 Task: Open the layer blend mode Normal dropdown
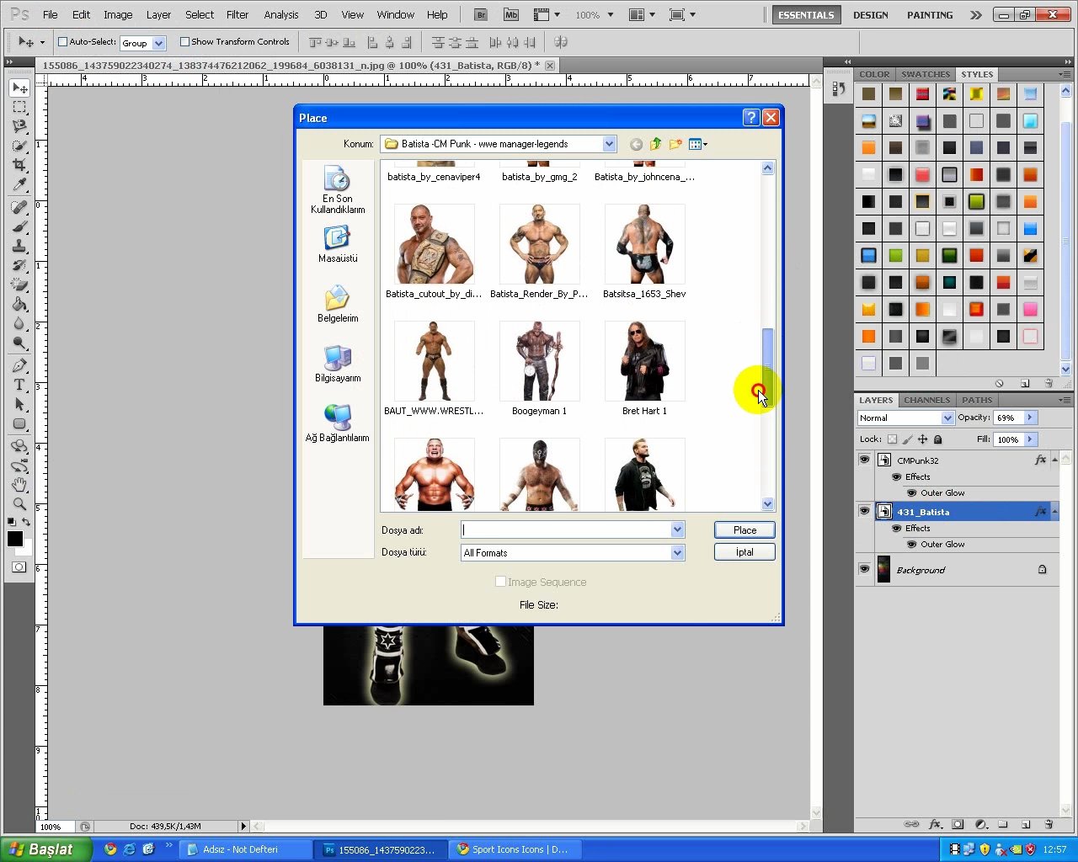tap(947, 418)
